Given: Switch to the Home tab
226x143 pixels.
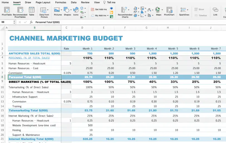Looking at the screenshot, I should tap(5, 2).
